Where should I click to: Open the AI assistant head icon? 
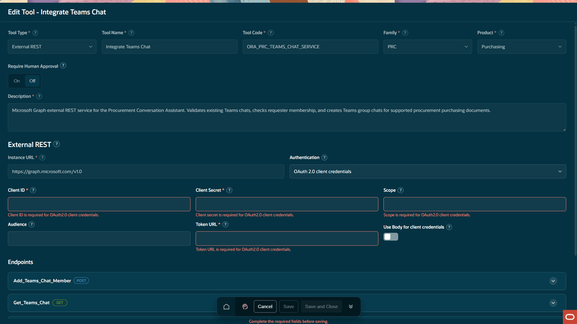pos(245,306)
